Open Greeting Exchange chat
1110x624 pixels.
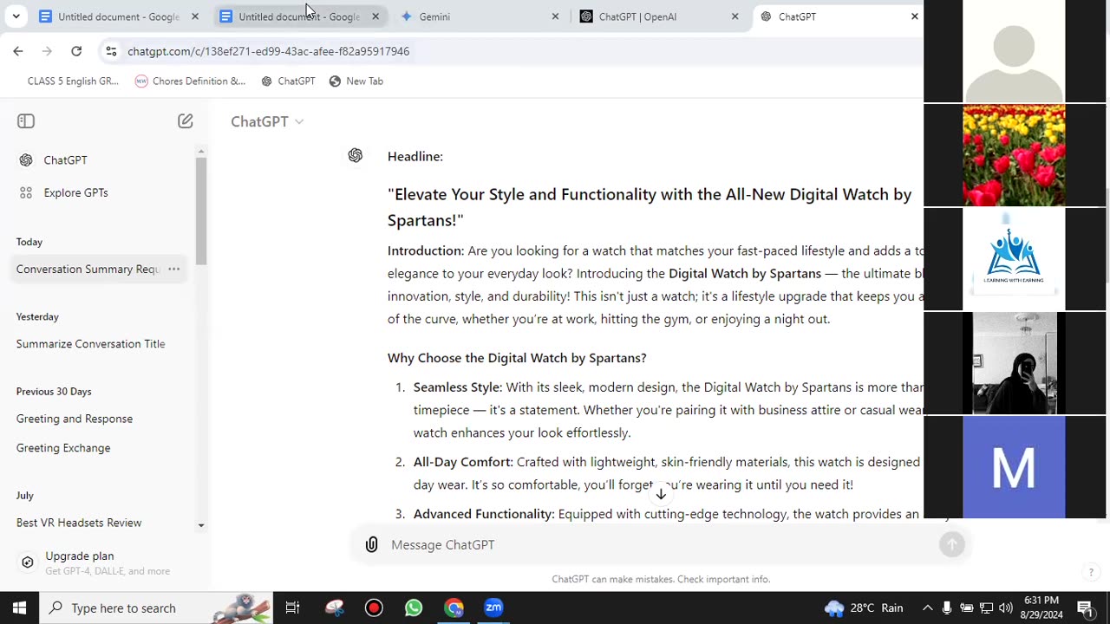coord(63,448)
